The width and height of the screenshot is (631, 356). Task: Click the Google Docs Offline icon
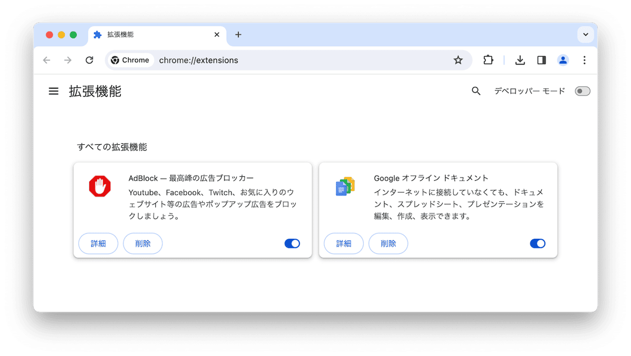[345, 186]
